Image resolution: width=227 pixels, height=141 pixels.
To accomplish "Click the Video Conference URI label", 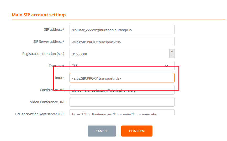I will click(47, 102).
